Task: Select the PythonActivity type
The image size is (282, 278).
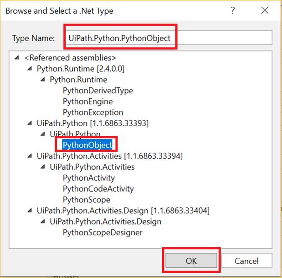Action: (x=89, y=178)
